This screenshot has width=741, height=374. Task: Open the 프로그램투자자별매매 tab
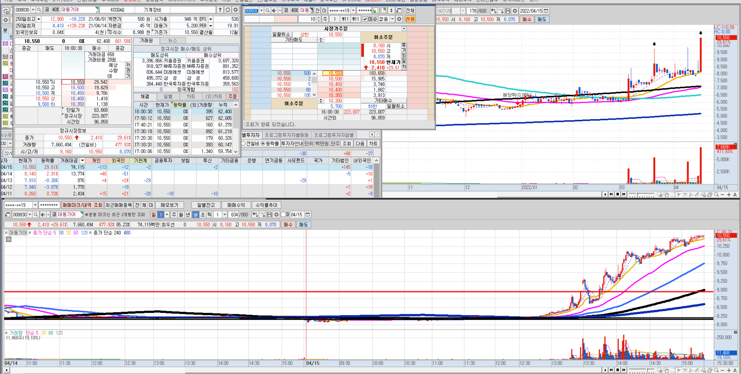(x=286, y=135)
